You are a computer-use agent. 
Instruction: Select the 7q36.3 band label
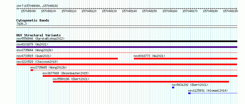21,24
